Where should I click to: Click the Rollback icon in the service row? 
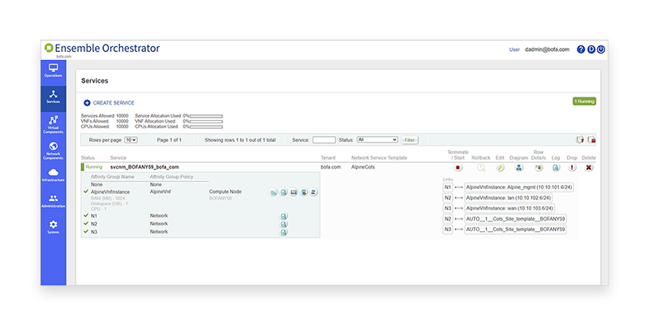[480, 167]
